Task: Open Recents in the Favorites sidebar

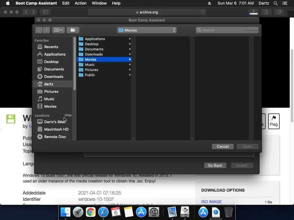Action: [x=51, y=47]
